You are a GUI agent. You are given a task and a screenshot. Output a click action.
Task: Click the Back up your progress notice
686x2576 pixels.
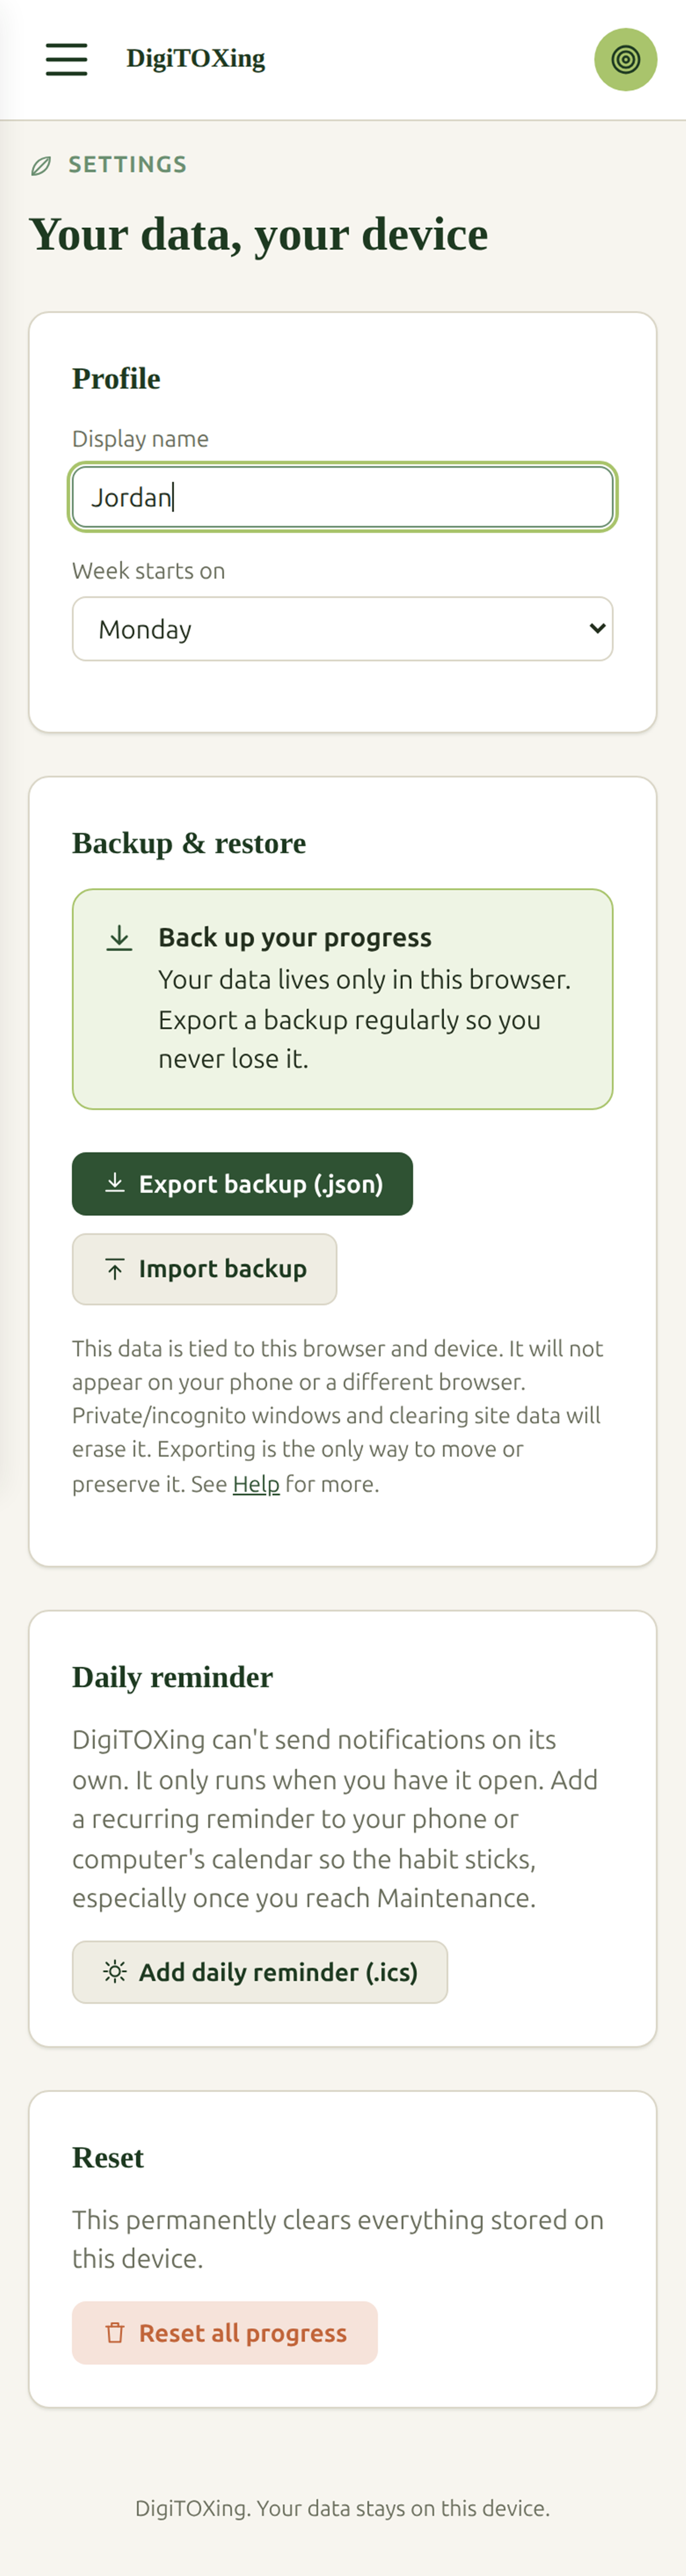pos(342,999)
